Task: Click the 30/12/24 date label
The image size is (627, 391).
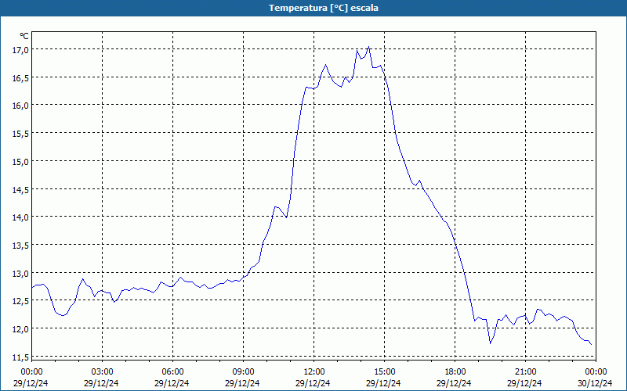Action: tap(595, 383)
